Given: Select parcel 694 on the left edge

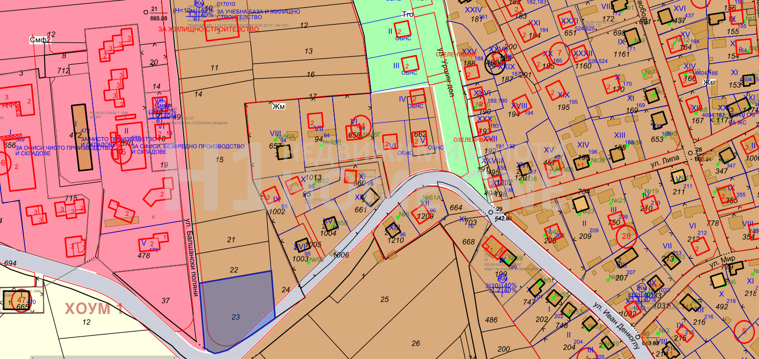Looking at the screenshot, I should pyautogui.click(x=10, y=263).
